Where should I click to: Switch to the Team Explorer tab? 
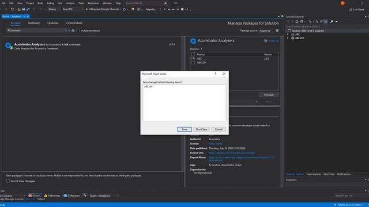[314, 174]
